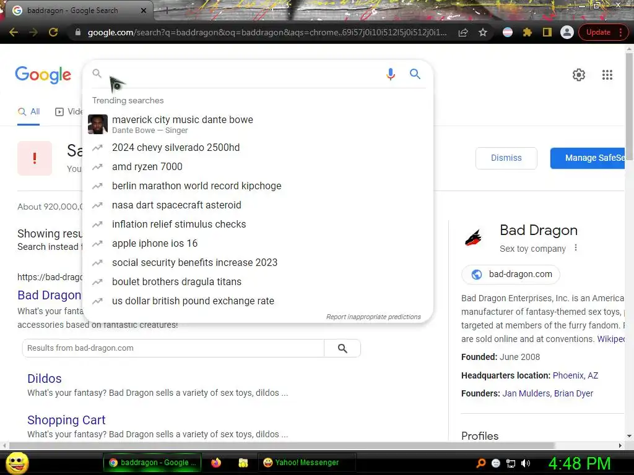Click the Google logo
634x475 pixels.
43,75
